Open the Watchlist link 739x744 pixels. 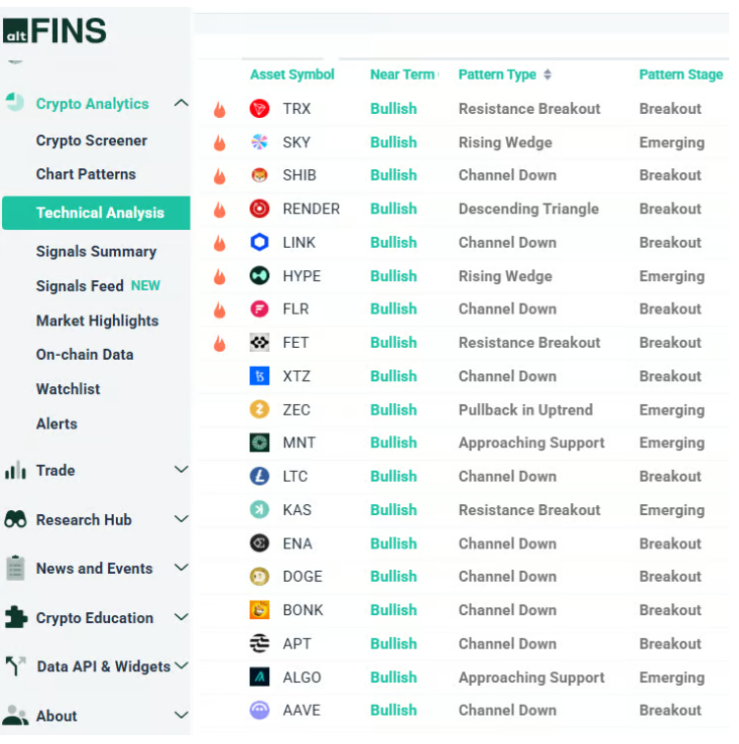(x=68, y=389)
